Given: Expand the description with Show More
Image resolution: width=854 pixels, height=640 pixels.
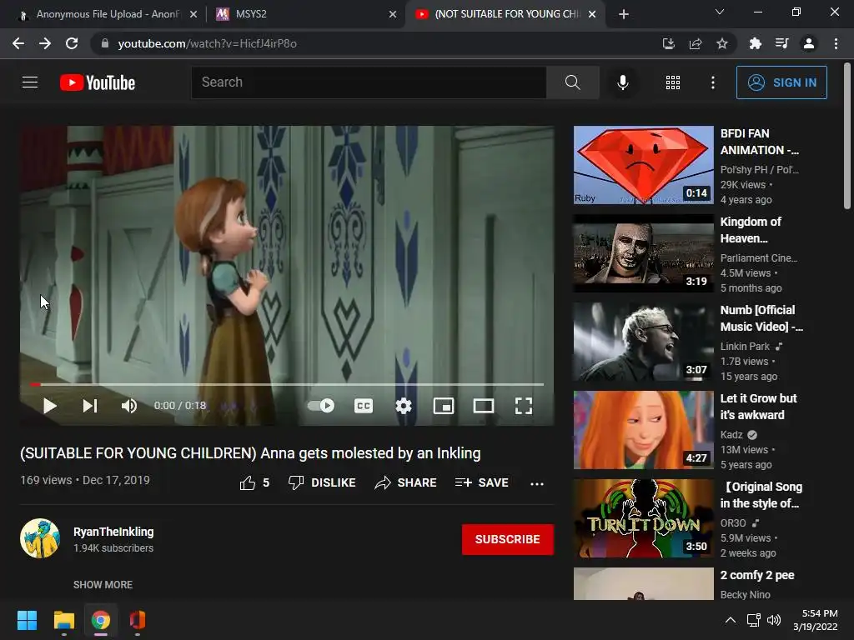Looking at the screenshot, I should point(103,584).
